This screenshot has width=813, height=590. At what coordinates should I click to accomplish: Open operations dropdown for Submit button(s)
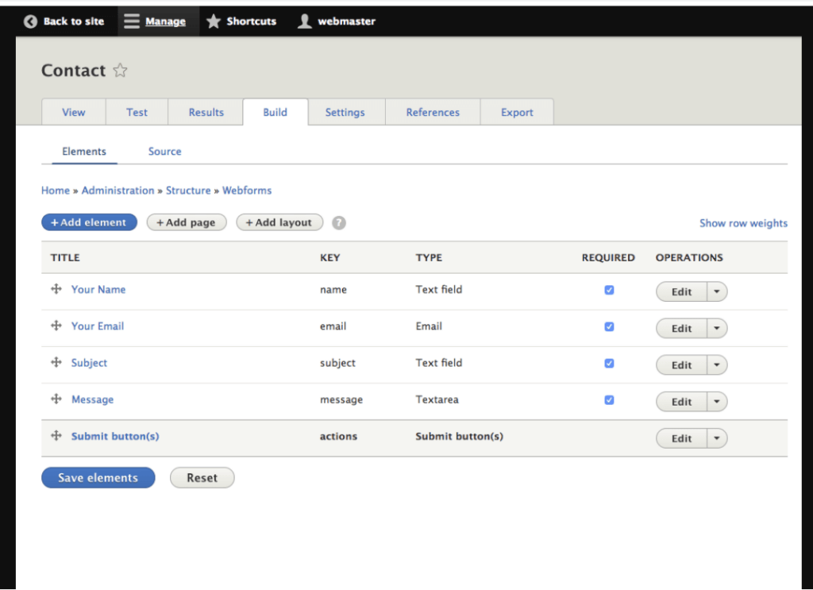715,438
